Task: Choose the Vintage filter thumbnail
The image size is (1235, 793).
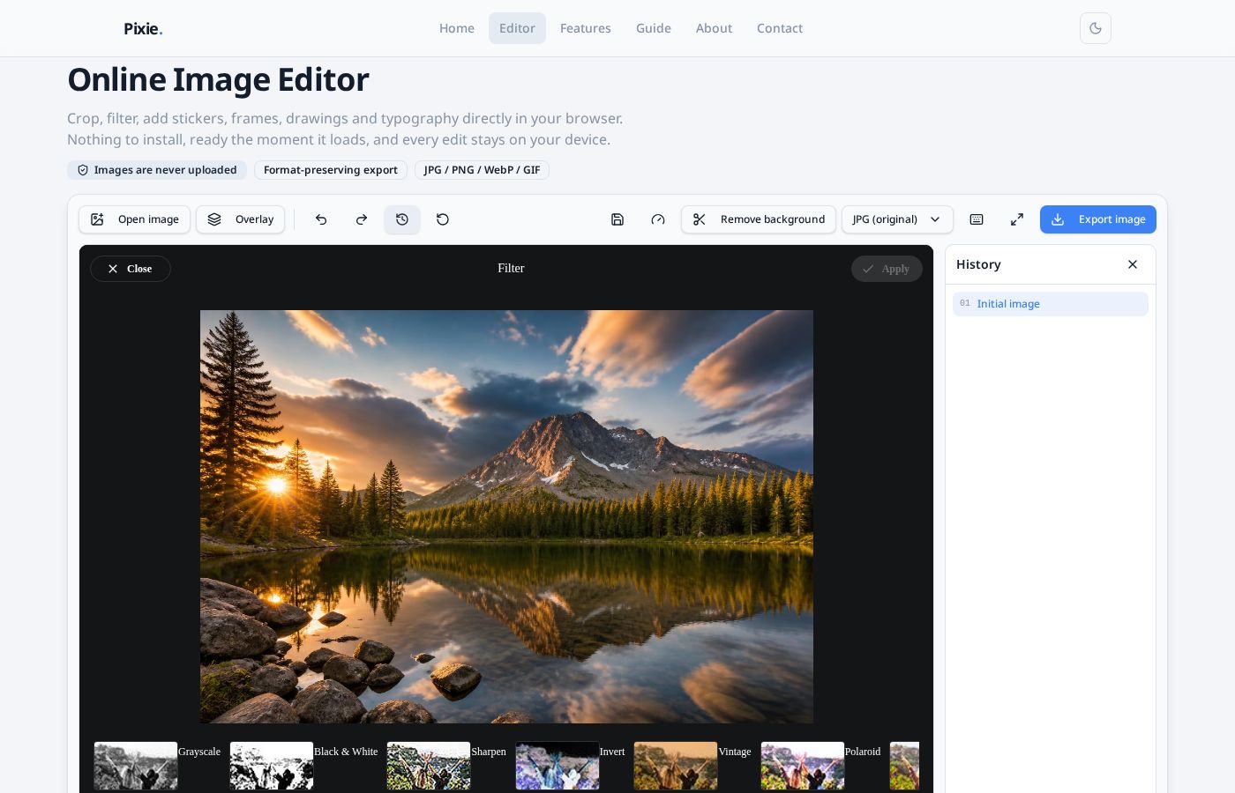Action: 676,766
